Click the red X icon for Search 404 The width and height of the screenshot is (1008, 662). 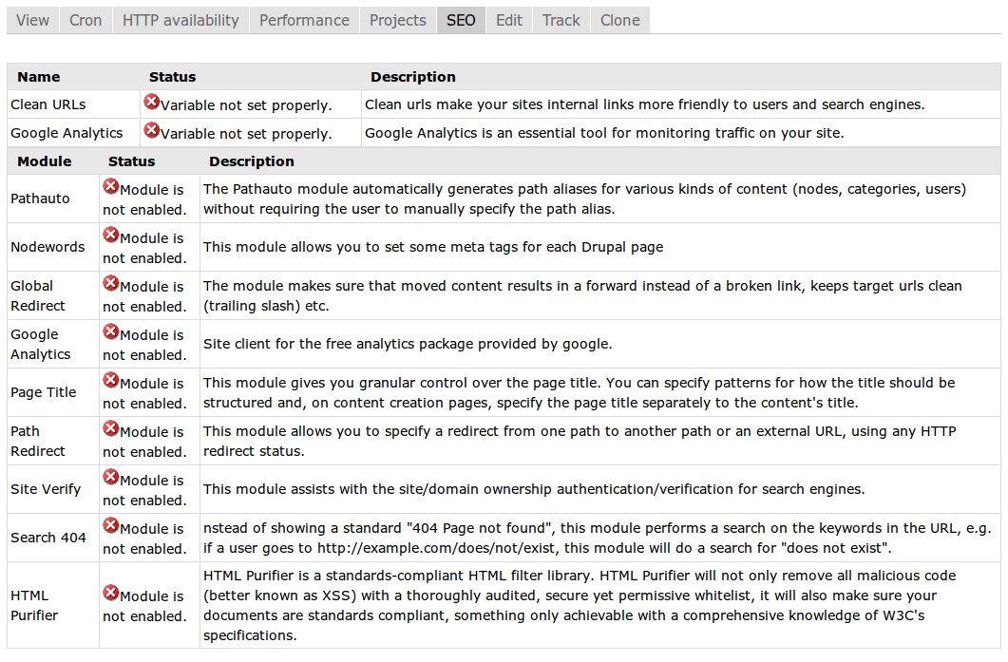(111, 525)
